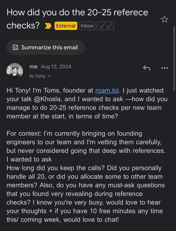
Task: Tap the sender name 'me'
Action: (x=33, y=67)
